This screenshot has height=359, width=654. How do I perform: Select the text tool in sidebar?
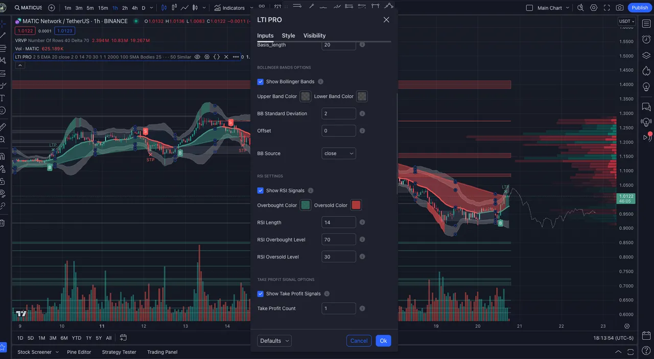[x=3, y=97]
